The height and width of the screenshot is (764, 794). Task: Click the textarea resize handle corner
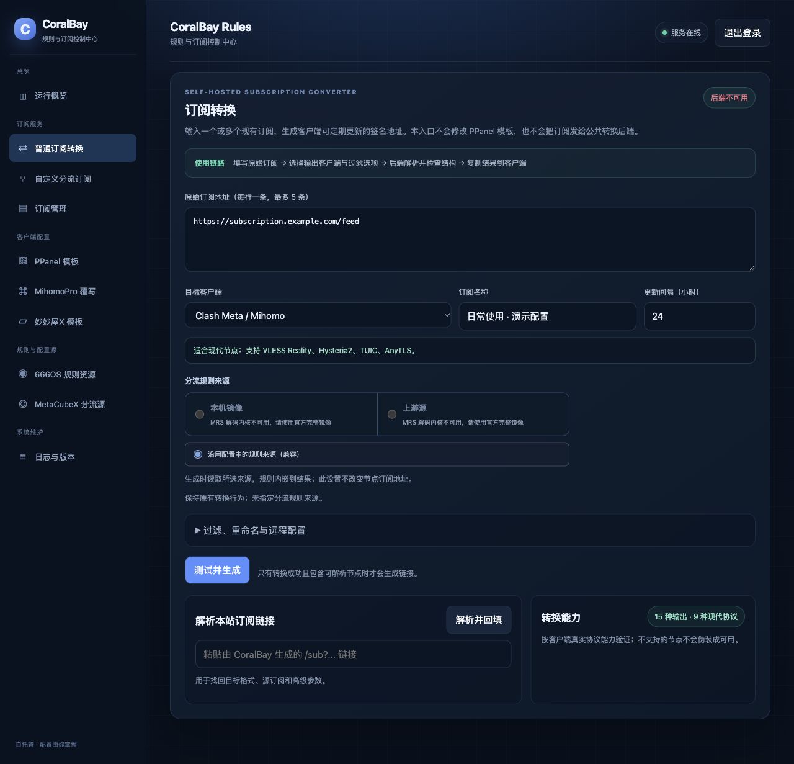click(751, 267)
